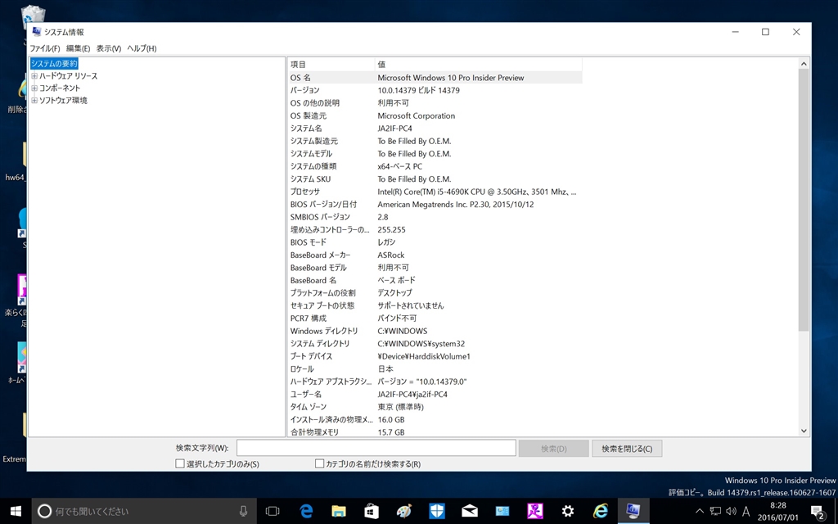The height and width of the screenshot is (524, 838).
Task: Open the Mail app from the taskbar
Action: (x=469, y=511)
